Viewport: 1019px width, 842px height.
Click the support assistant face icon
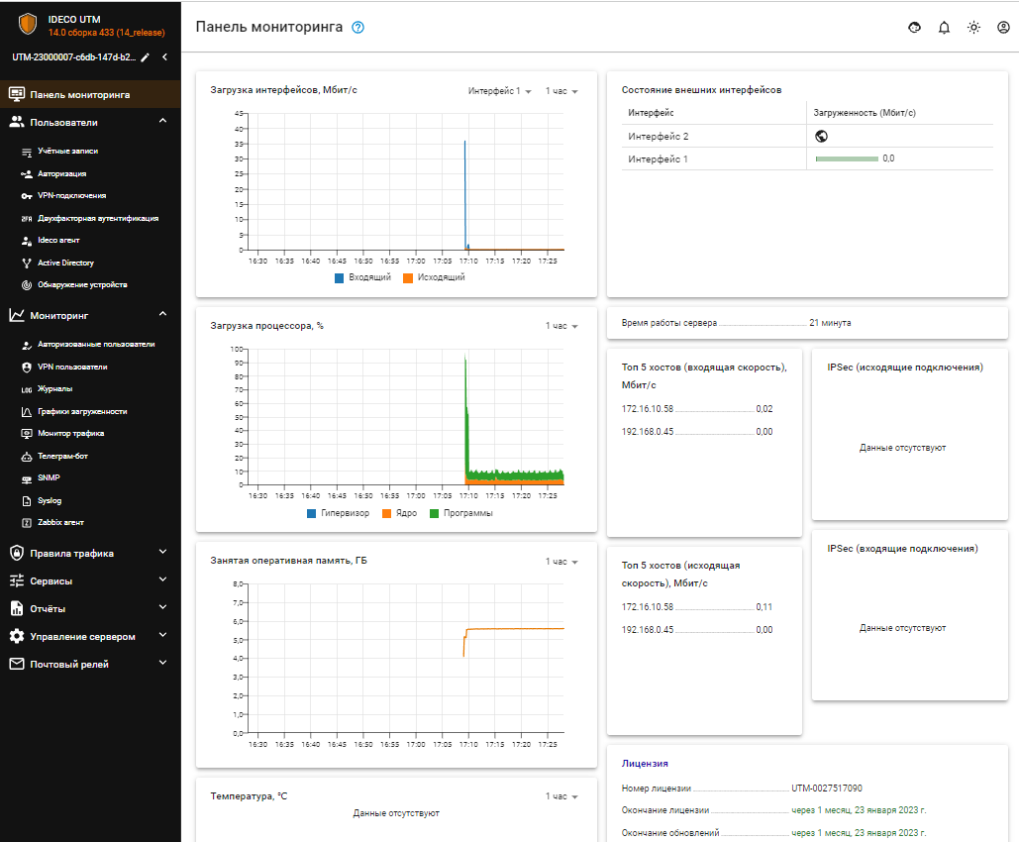[914, 28]
